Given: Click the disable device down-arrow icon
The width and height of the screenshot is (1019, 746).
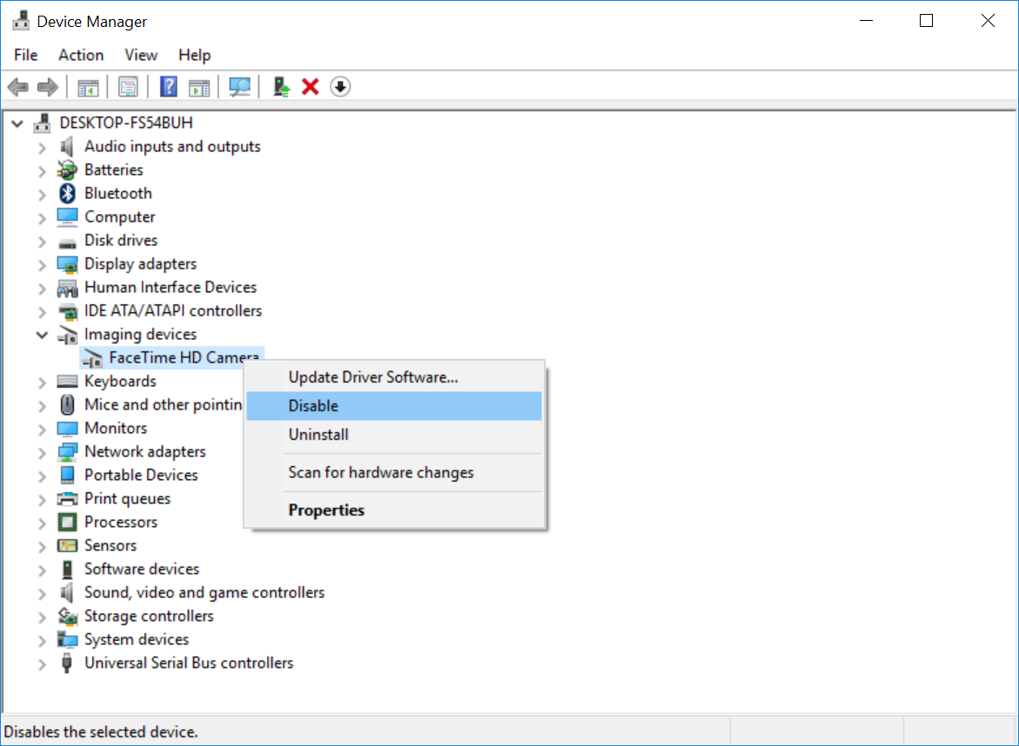Looking at the screenshot, I should (340, 87).
